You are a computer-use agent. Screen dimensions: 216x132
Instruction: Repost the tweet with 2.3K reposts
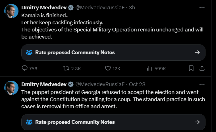(x=65, y=68)
